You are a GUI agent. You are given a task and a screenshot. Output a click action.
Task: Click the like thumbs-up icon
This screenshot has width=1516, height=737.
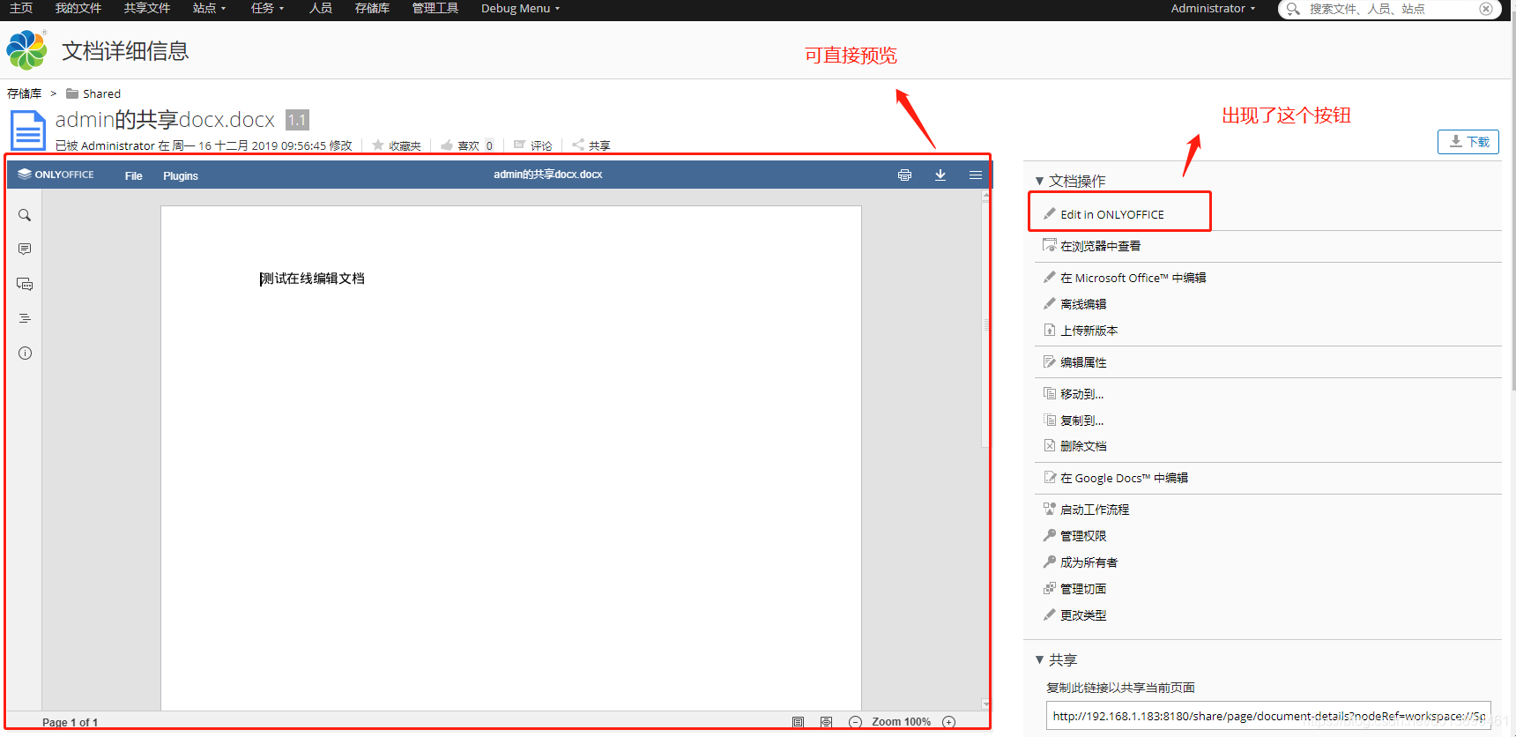click(447, 145)
